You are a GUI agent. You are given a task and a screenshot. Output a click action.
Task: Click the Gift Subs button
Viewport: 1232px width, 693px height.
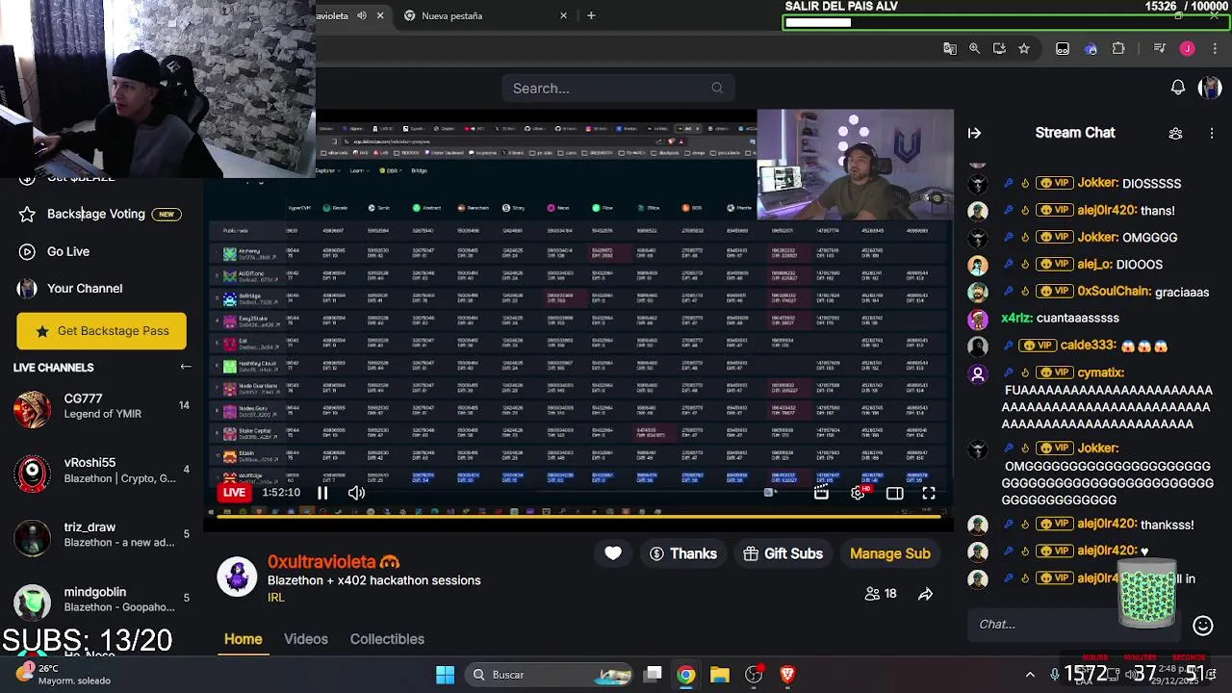783,553
